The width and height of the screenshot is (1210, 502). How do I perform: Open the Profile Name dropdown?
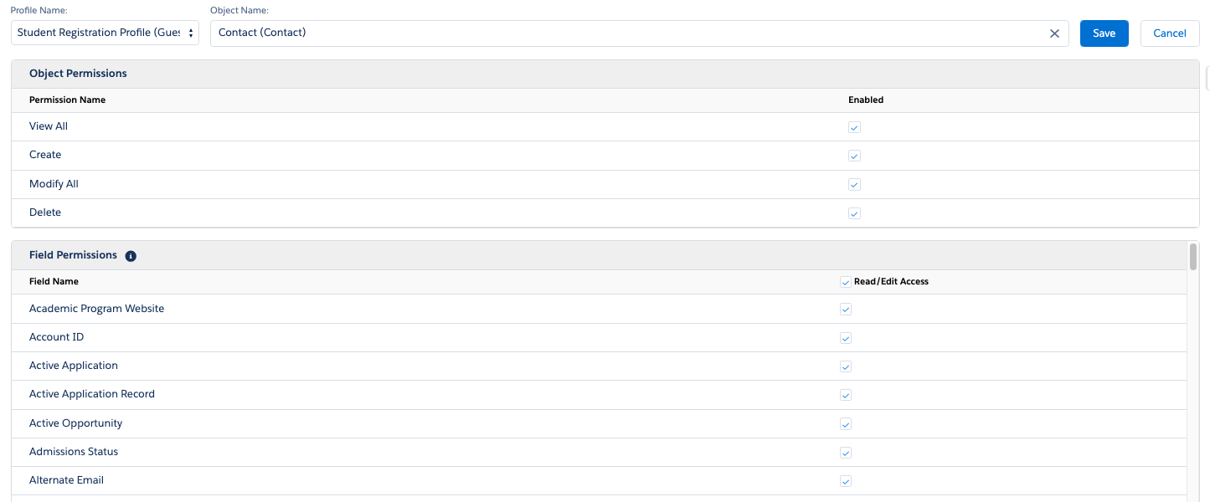(105, 33)
